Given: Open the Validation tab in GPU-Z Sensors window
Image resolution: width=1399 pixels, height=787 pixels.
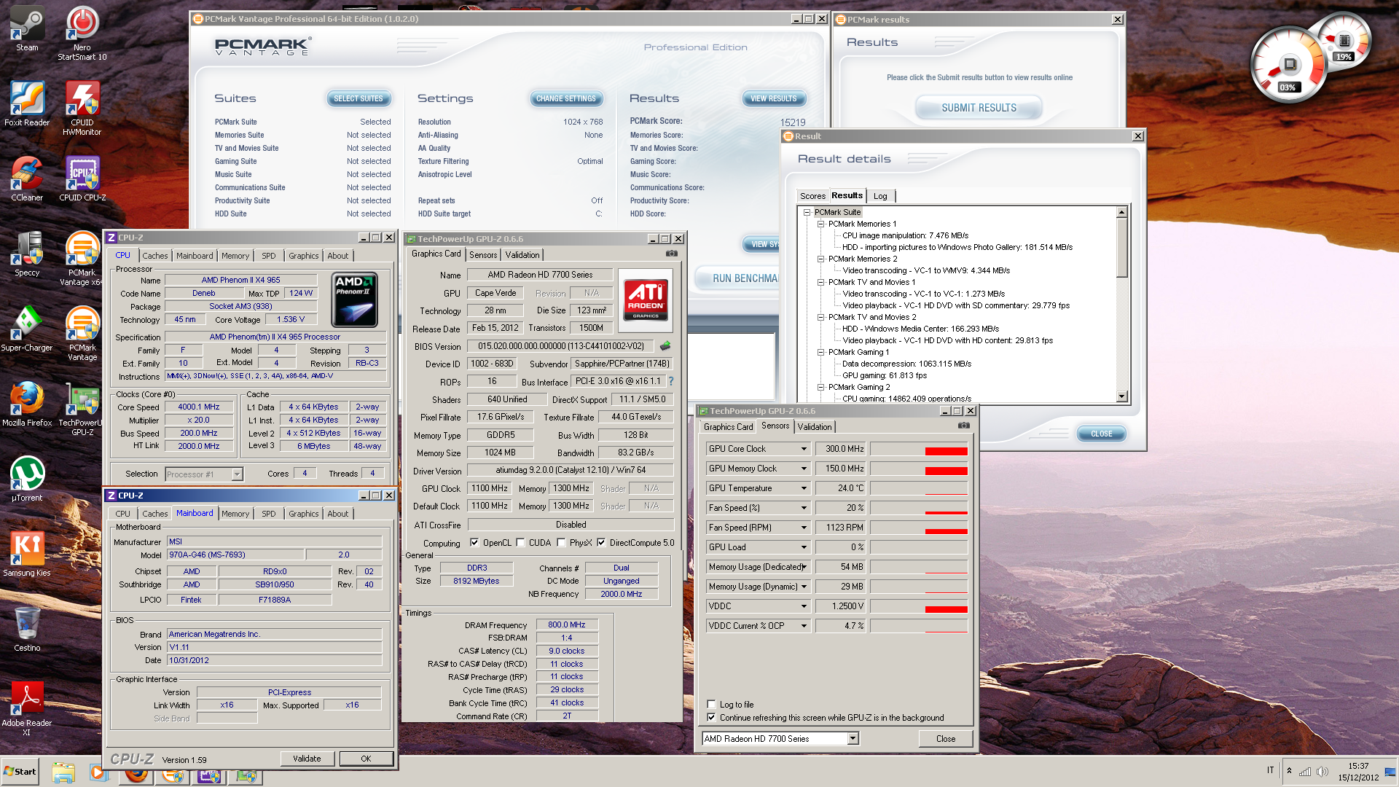Looking at the screenshot, I should click(x=814, y=427).
